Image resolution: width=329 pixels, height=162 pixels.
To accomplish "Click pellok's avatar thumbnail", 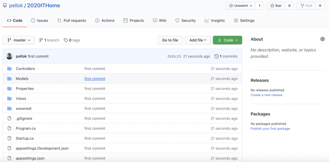I will tap(9, 56).
